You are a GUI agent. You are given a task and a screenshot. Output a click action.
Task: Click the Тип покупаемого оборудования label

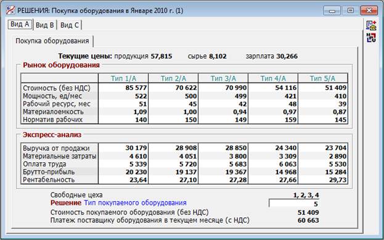[135, 203]
